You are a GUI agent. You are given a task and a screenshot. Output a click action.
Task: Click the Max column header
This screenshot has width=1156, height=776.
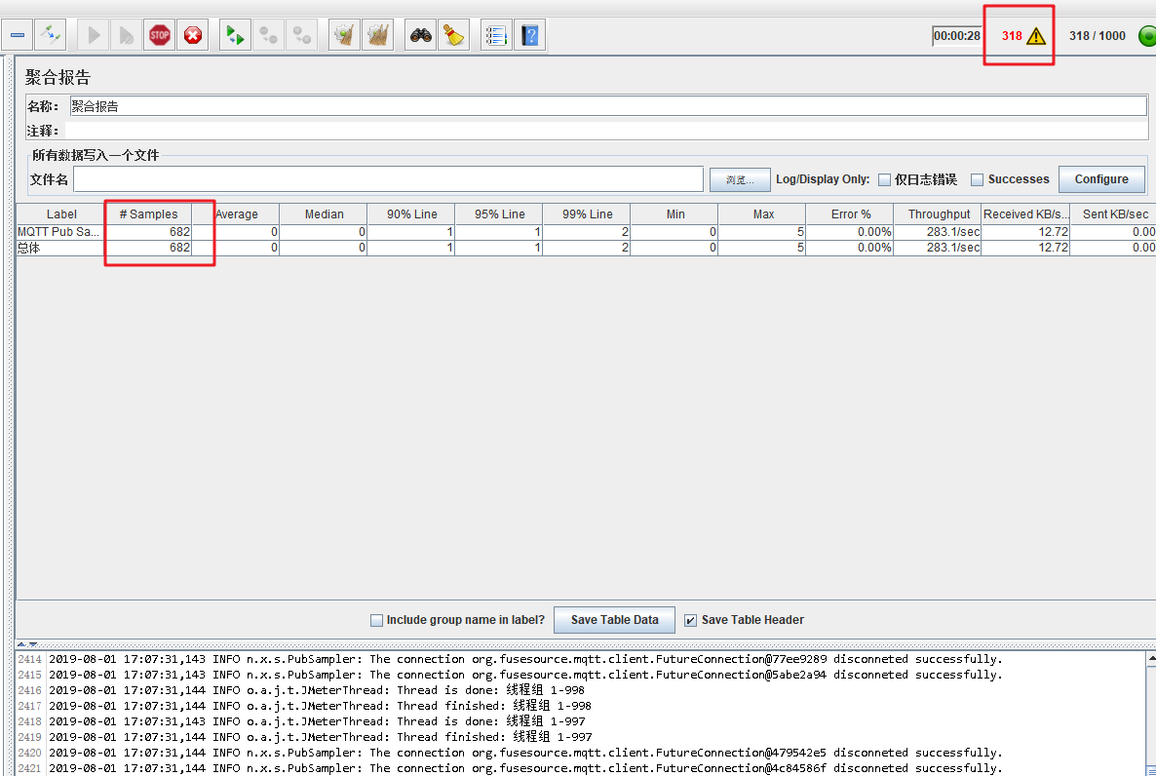(x=763, y=213)
